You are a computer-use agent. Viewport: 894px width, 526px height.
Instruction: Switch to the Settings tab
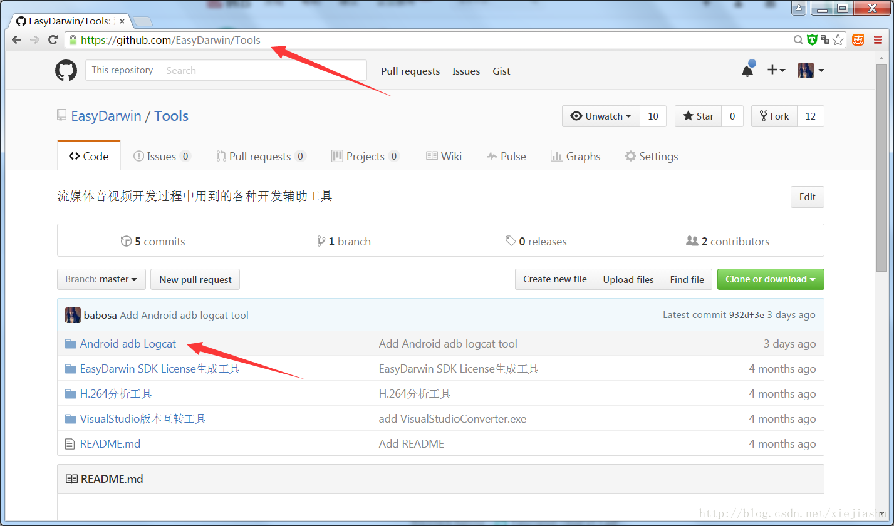click(x=652, y=156)
